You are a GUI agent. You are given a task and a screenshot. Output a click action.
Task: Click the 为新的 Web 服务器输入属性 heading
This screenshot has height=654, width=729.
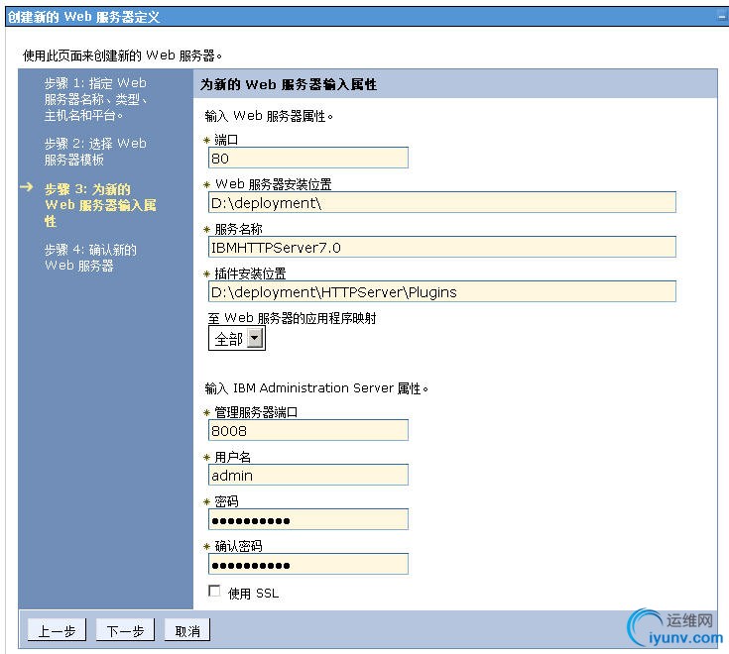tap(289, 84)
